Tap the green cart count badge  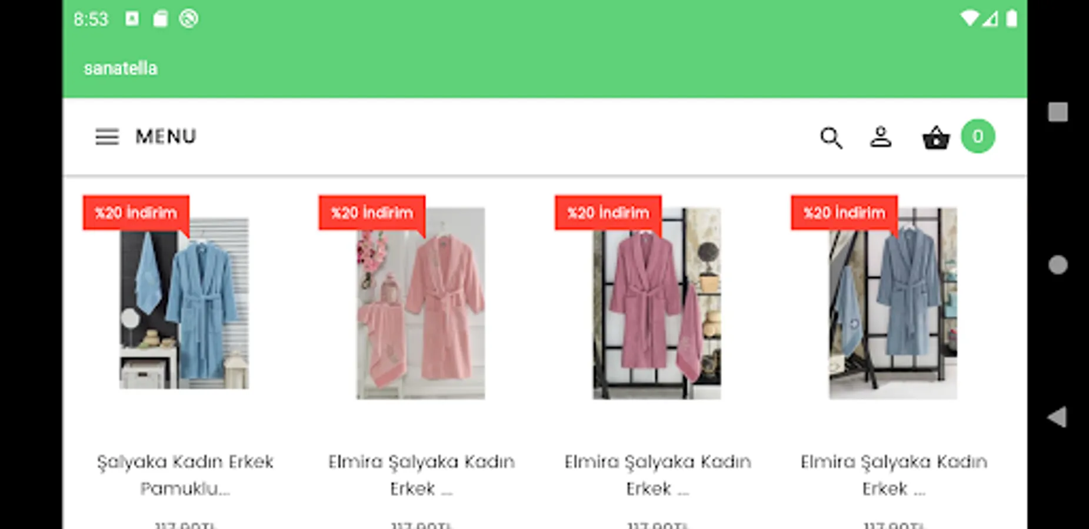[978, 136]
